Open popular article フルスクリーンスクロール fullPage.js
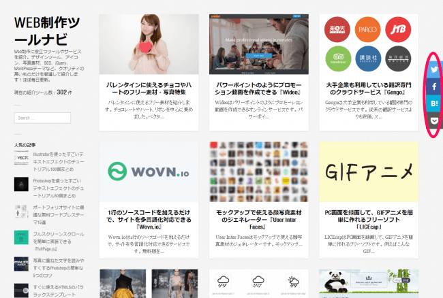Image resolution: width=443 pixels, height=298 pixels. tap(59, 242)
